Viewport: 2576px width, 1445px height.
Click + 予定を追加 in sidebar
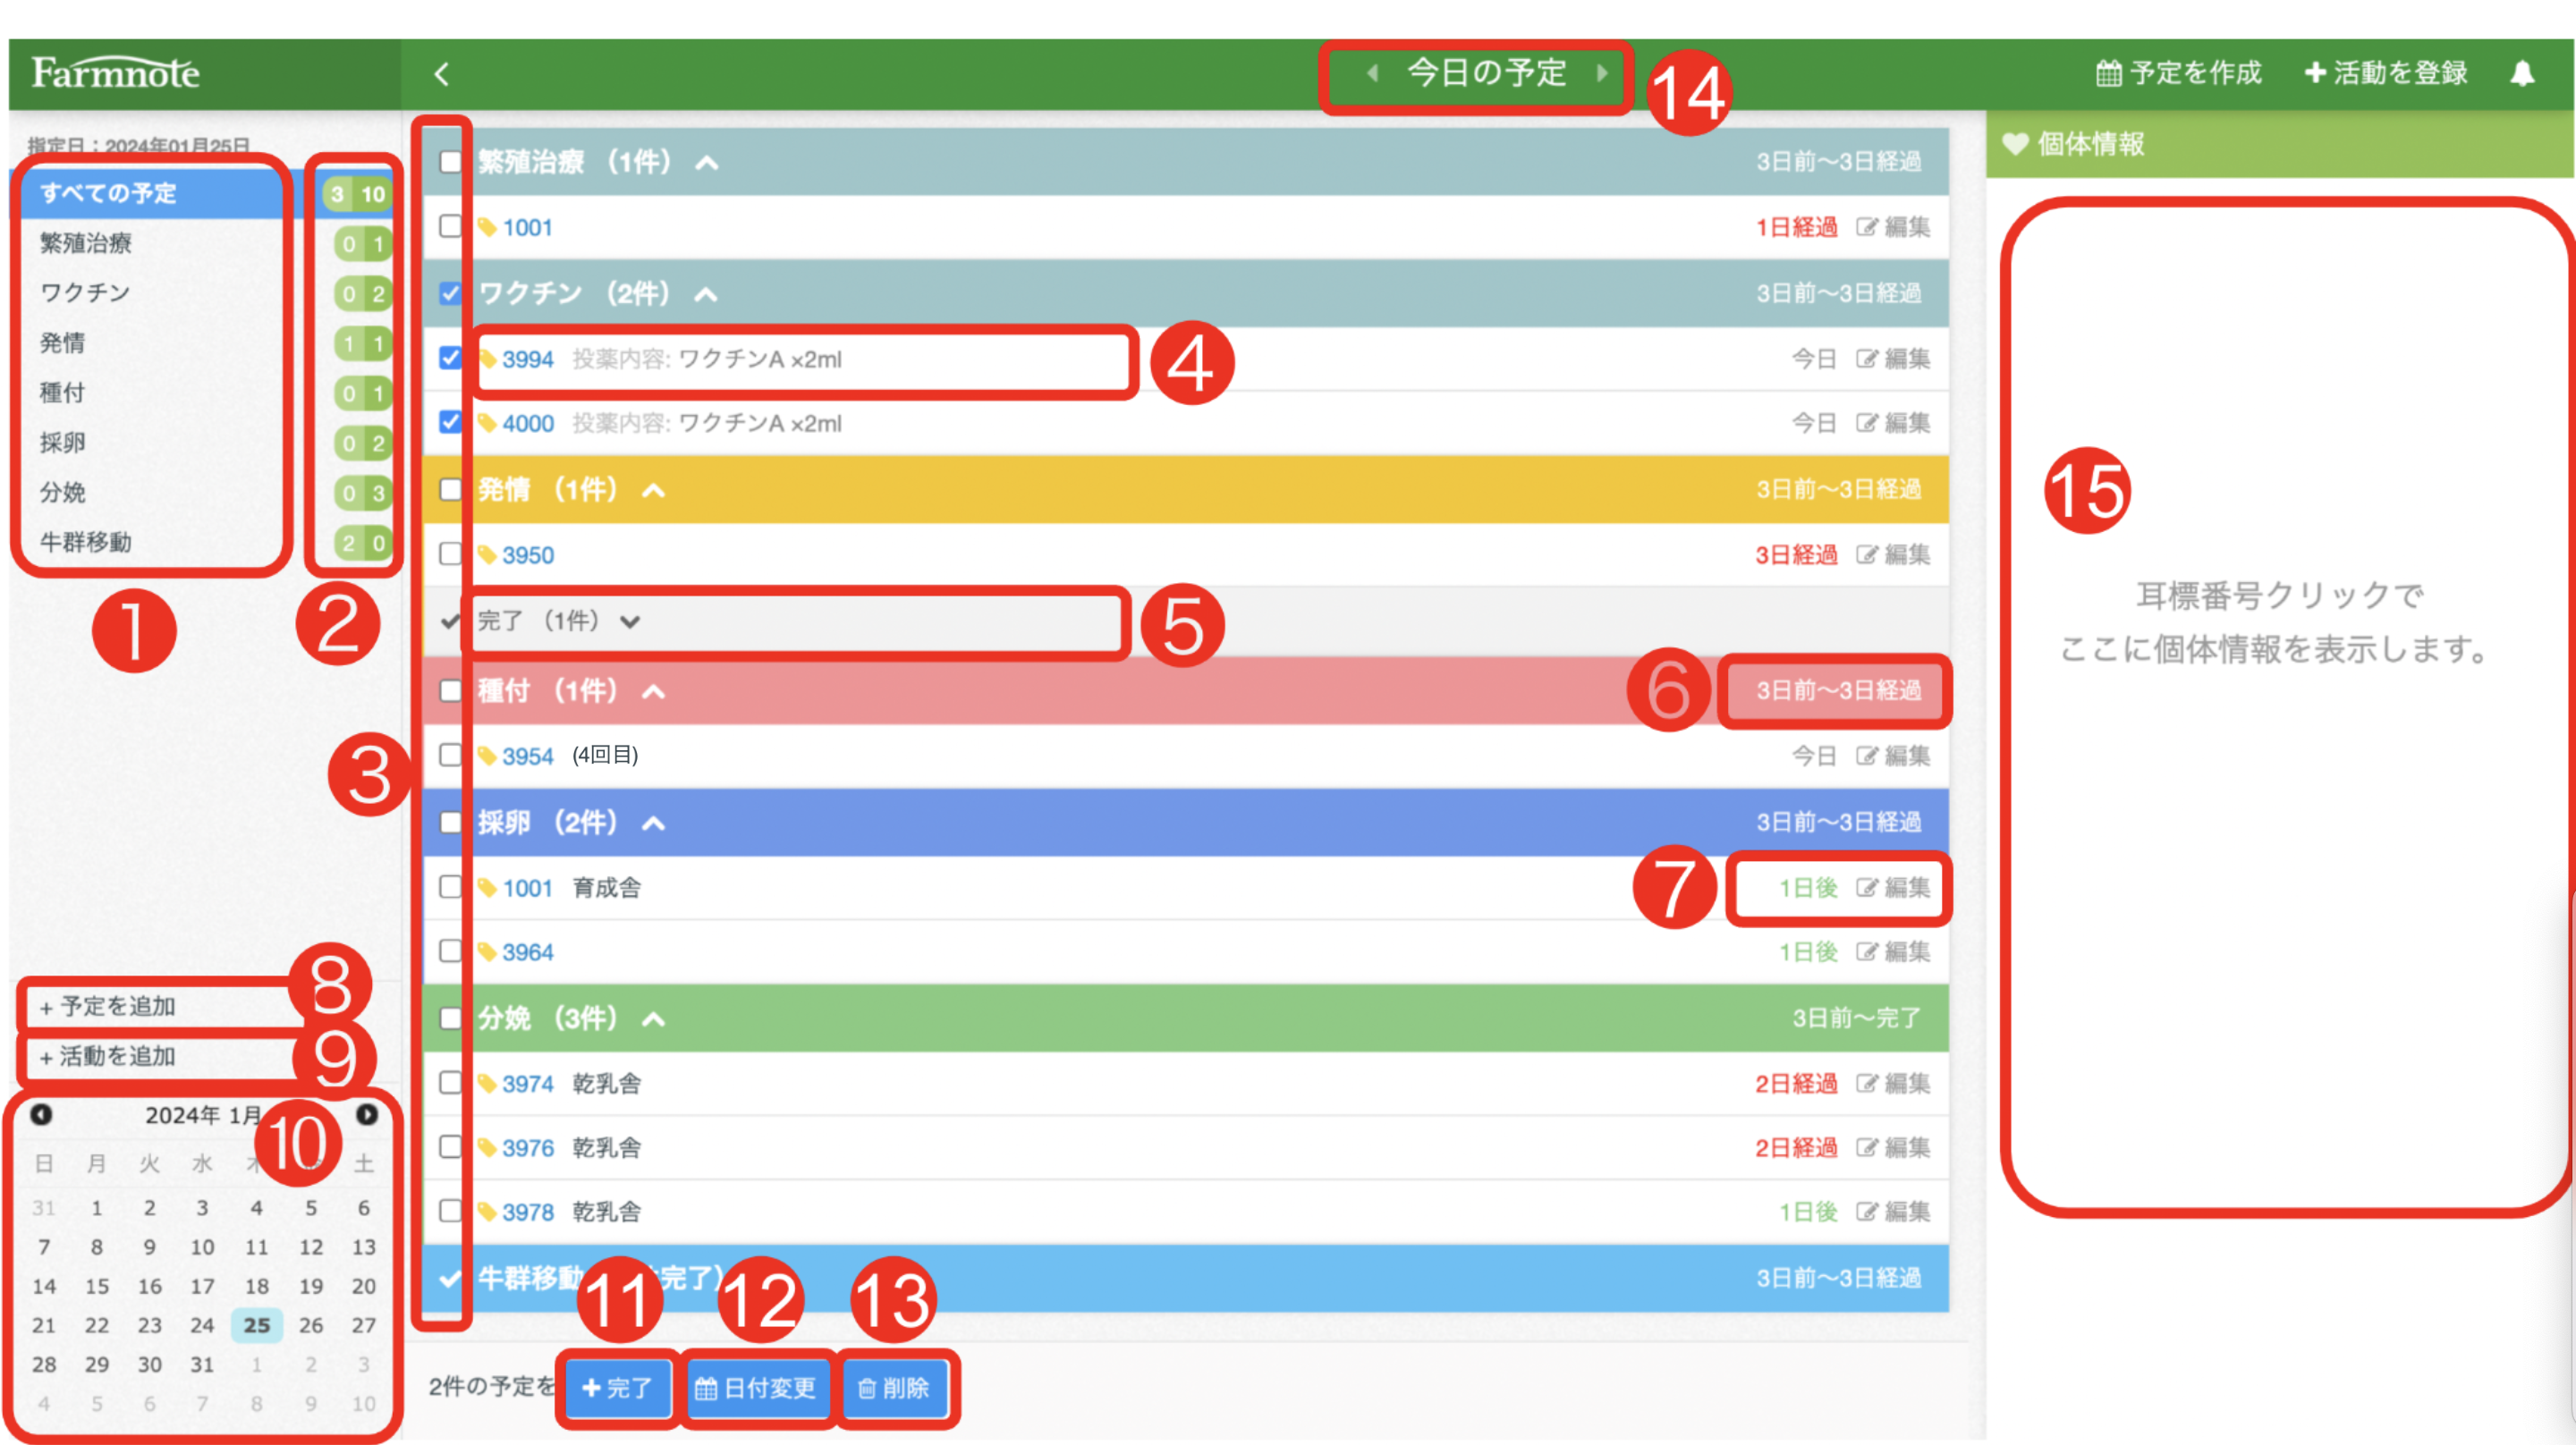pyautogui.click(x=107, y=1007)
